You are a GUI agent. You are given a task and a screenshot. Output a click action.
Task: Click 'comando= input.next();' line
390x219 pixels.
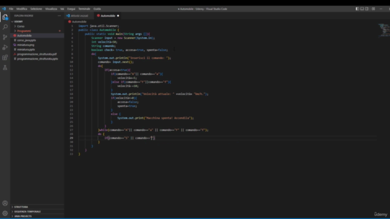116,62
